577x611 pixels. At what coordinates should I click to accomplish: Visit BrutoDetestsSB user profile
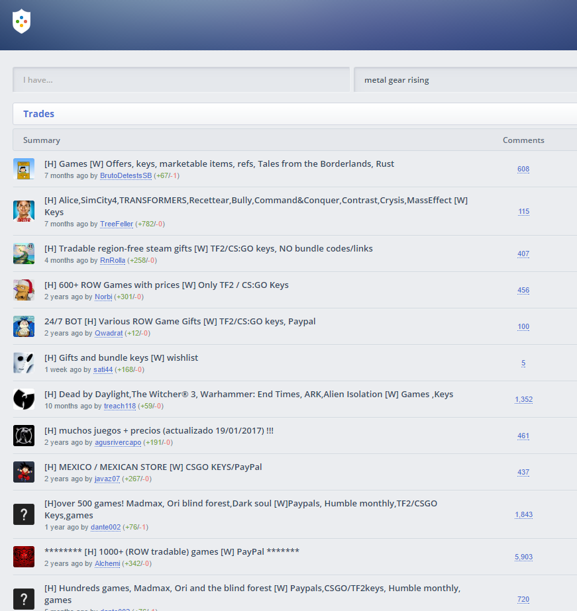click(x=126, y=175)
